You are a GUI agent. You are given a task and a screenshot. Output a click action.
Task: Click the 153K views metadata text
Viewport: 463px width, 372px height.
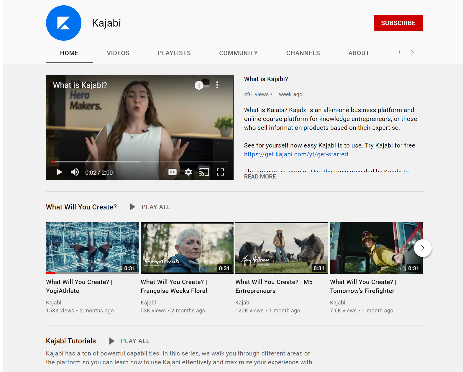tap(60, 311)
